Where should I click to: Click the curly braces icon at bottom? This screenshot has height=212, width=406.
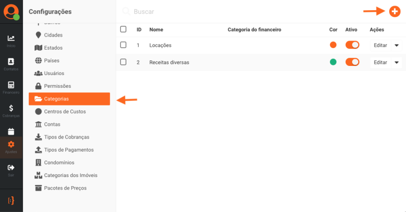[11, 199]
